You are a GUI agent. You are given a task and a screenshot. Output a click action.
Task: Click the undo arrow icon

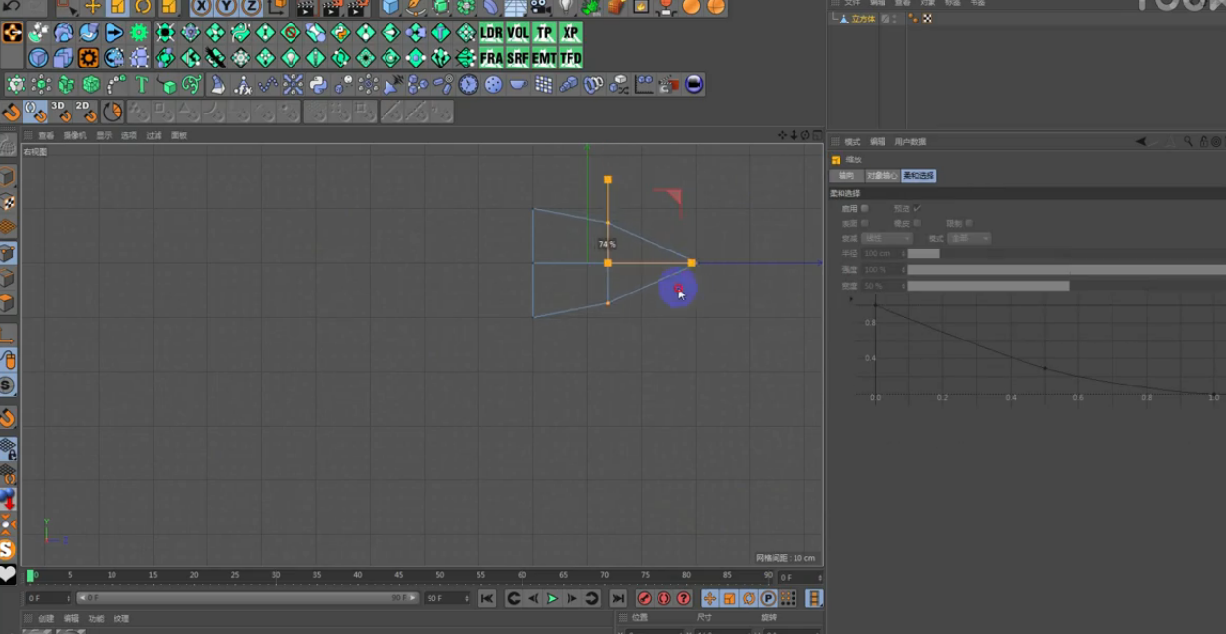coord(12,6)
